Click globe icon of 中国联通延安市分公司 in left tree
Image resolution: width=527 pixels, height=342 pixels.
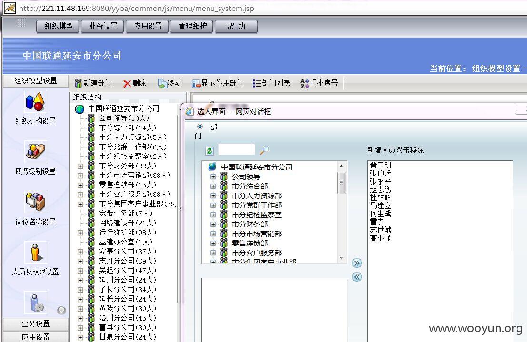click(x=80, y=109)
